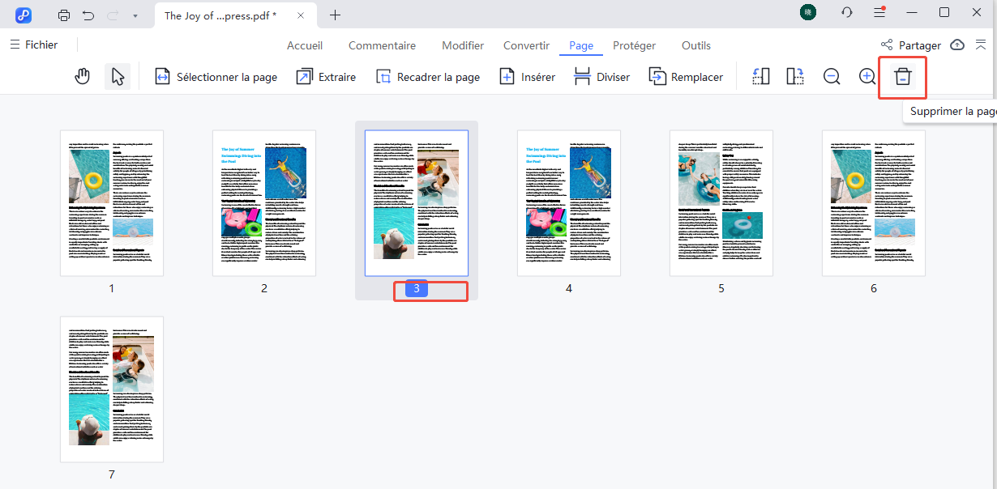The image size is (997, 489).
Task: Click the Insérer toolbar item
Action: (527, 76)
